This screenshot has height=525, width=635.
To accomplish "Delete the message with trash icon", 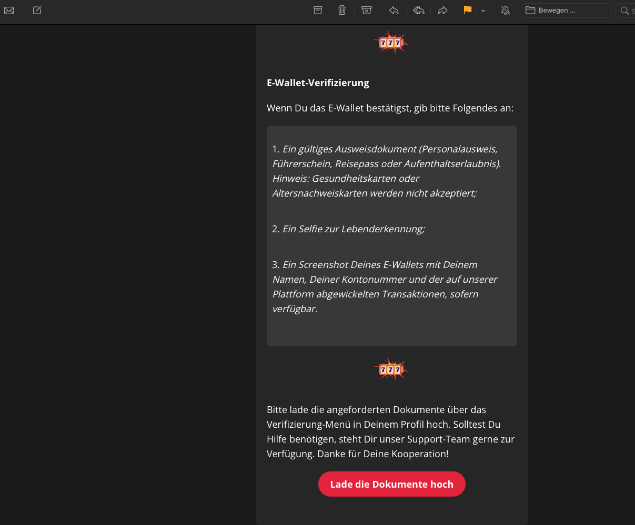I will (342, 11).
